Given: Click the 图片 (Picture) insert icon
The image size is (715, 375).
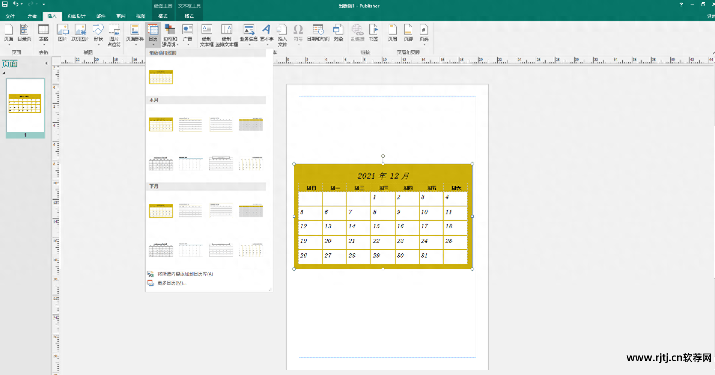Looking at the screenshot, I should [62, 33].
